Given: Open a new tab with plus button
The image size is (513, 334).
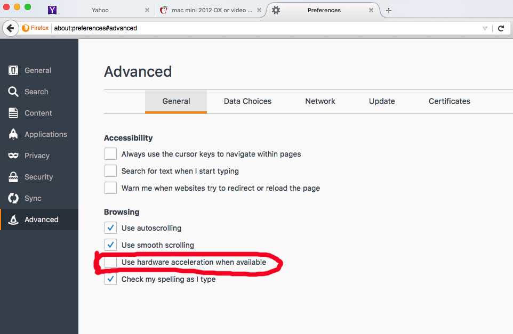Looking at the screenshot, I should [389, 11].
